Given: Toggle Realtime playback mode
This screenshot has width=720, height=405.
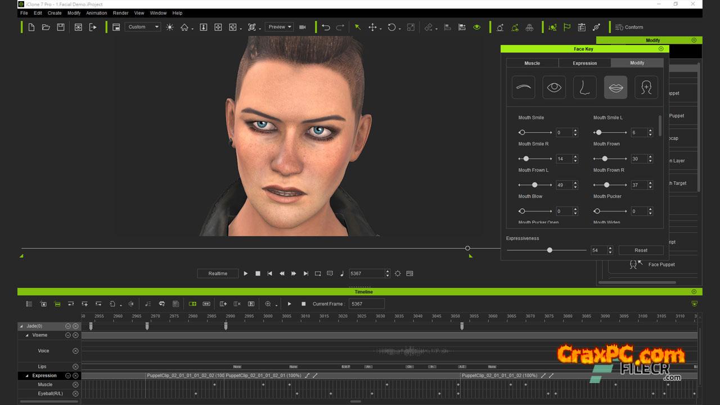Looking at the screenshot, I should pyautogui.click(x=218, y=273).
